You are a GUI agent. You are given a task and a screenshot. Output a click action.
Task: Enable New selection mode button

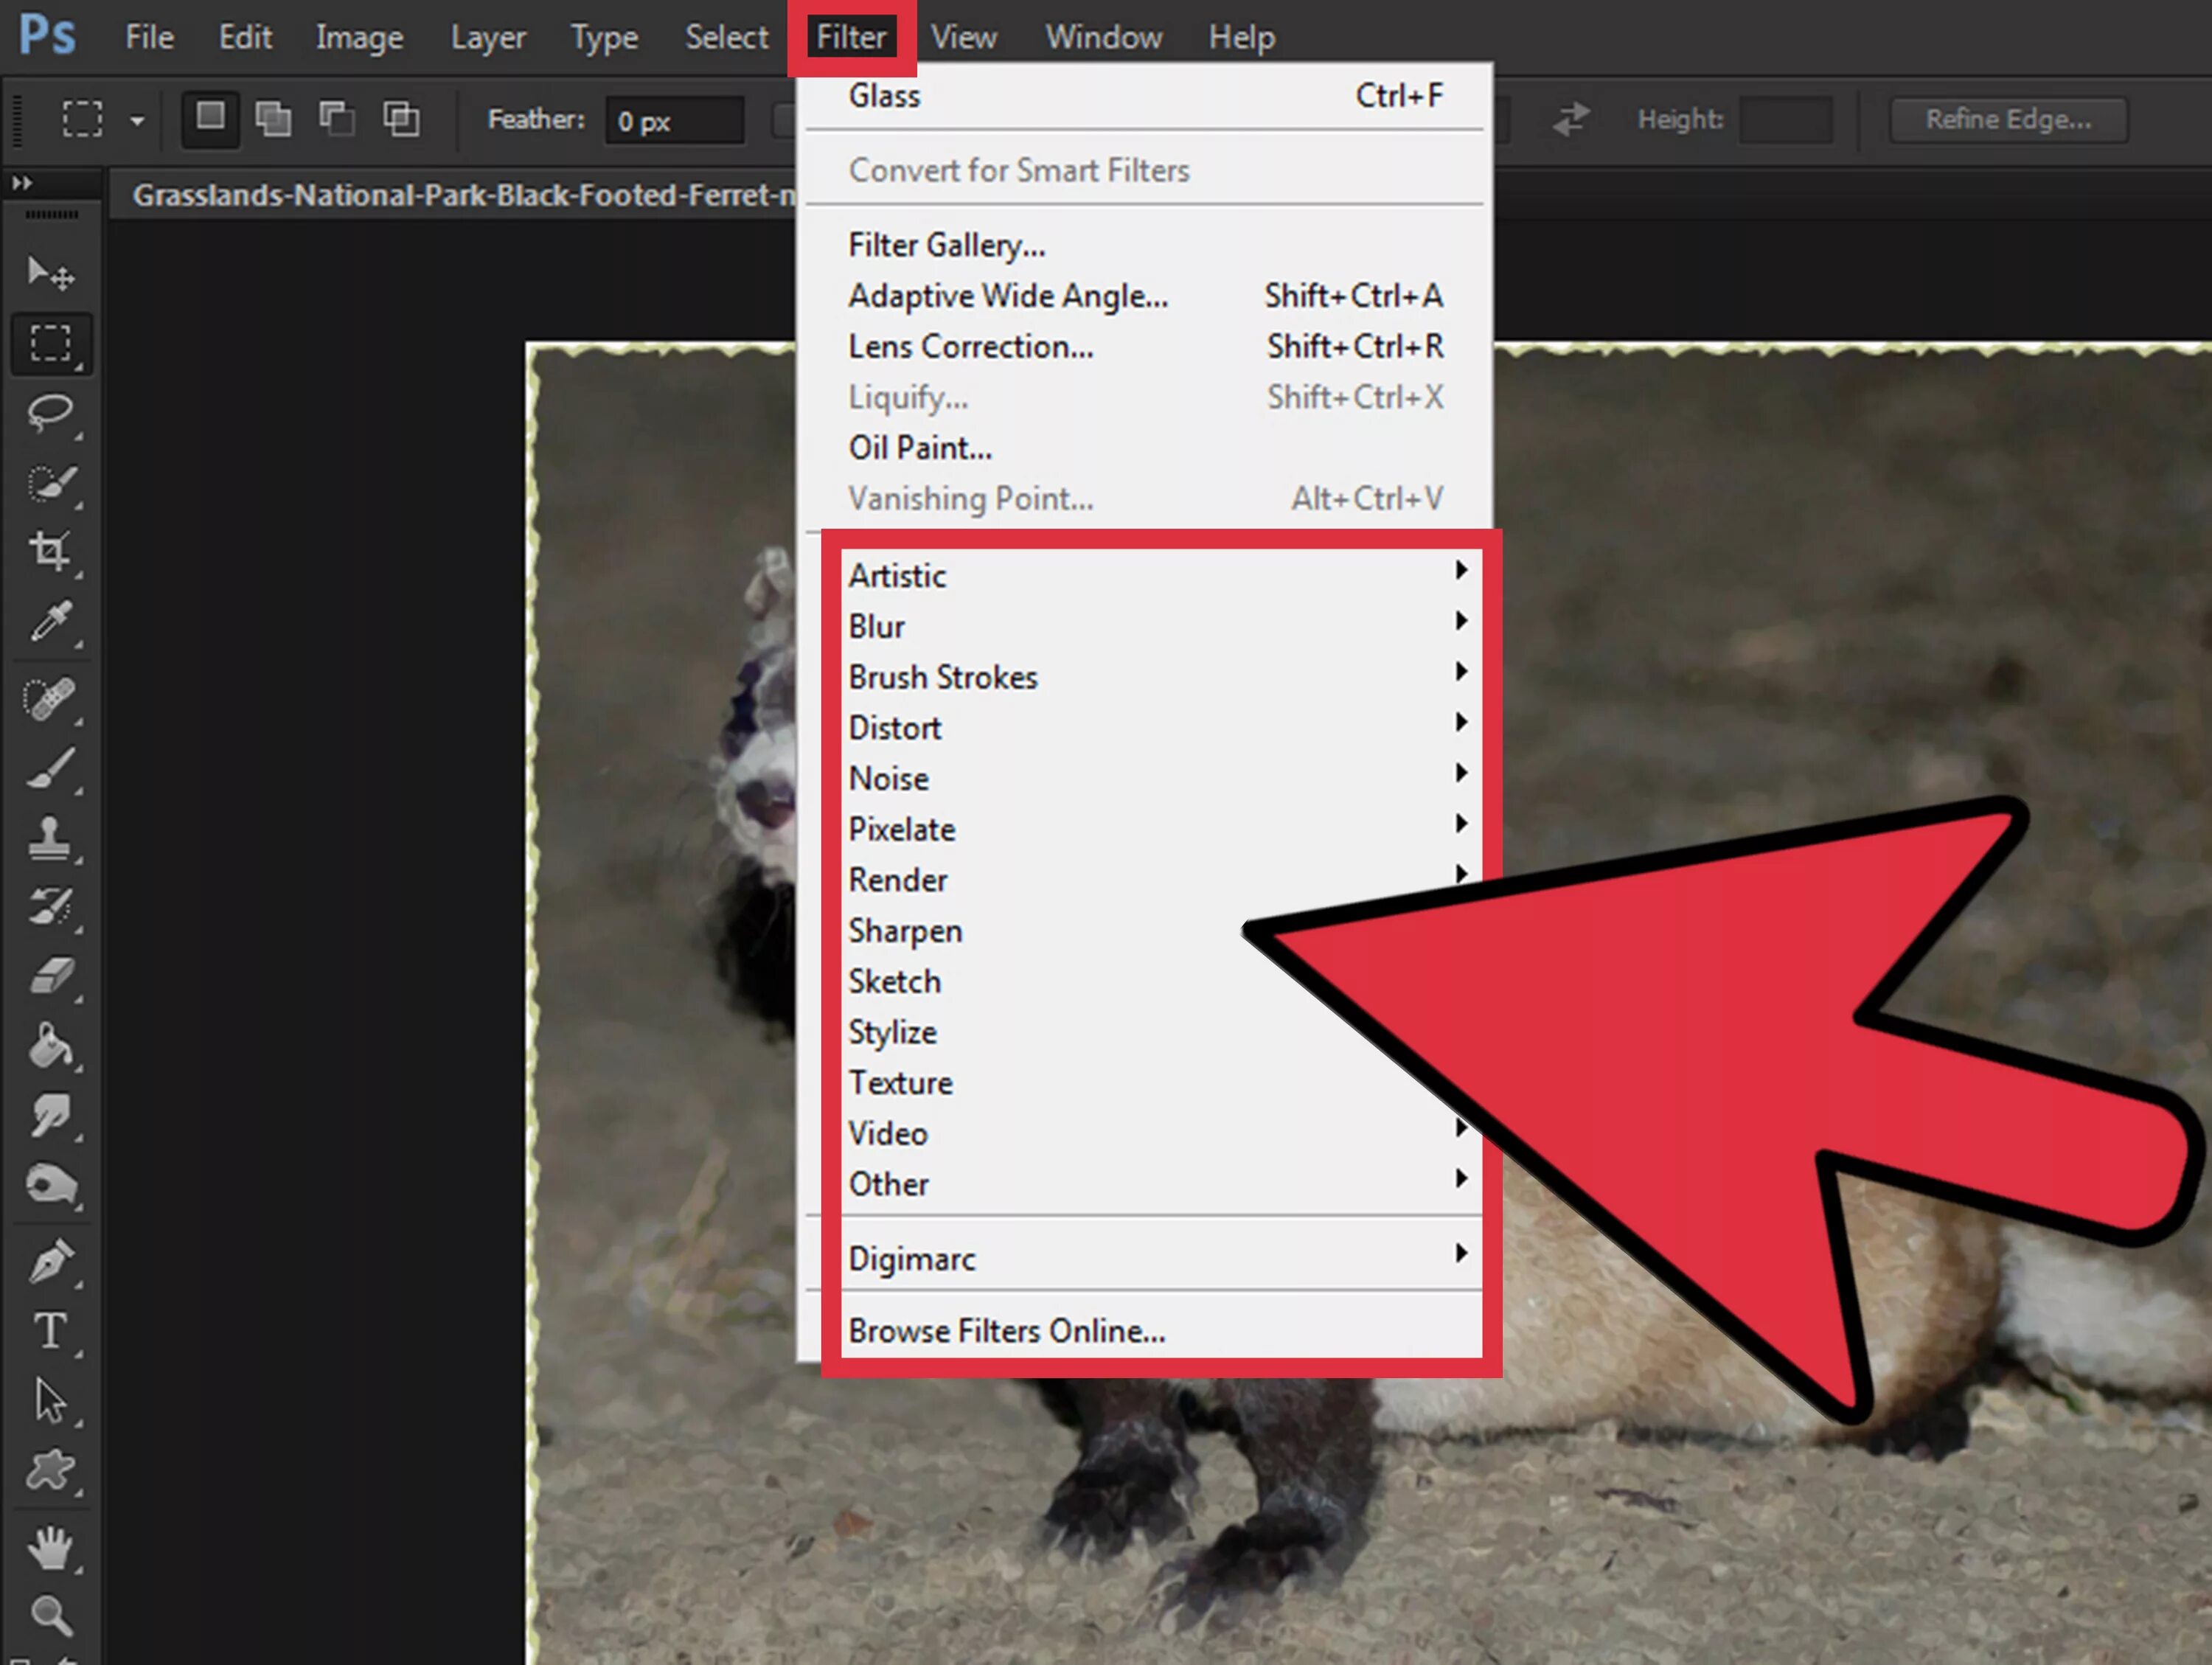pos(210,118)
